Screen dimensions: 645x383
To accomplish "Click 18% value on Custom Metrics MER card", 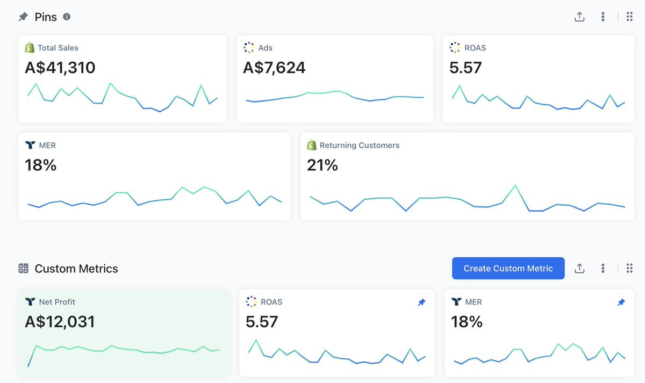I will [467, 322].
